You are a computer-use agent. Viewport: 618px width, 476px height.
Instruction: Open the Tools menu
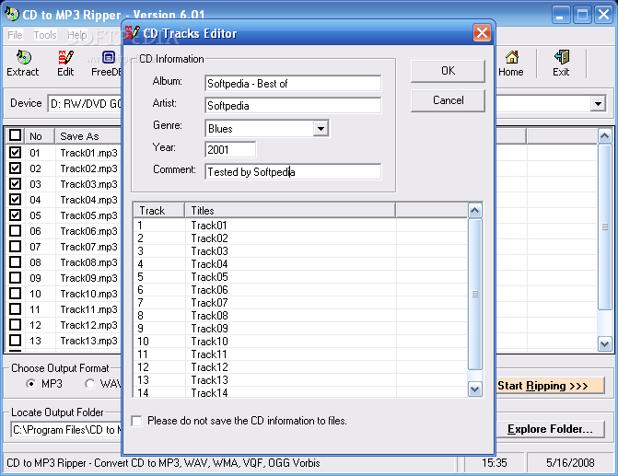(x=45, y=35)
